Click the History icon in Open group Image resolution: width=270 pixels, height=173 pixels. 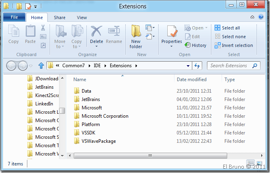(195, 45)
